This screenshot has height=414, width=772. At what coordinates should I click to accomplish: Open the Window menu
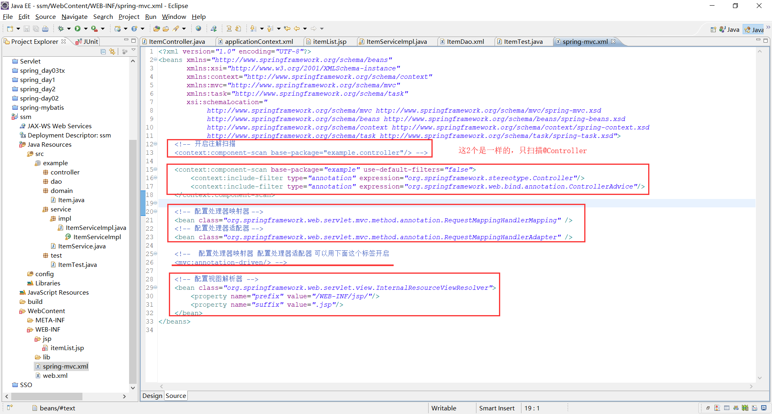174,16
